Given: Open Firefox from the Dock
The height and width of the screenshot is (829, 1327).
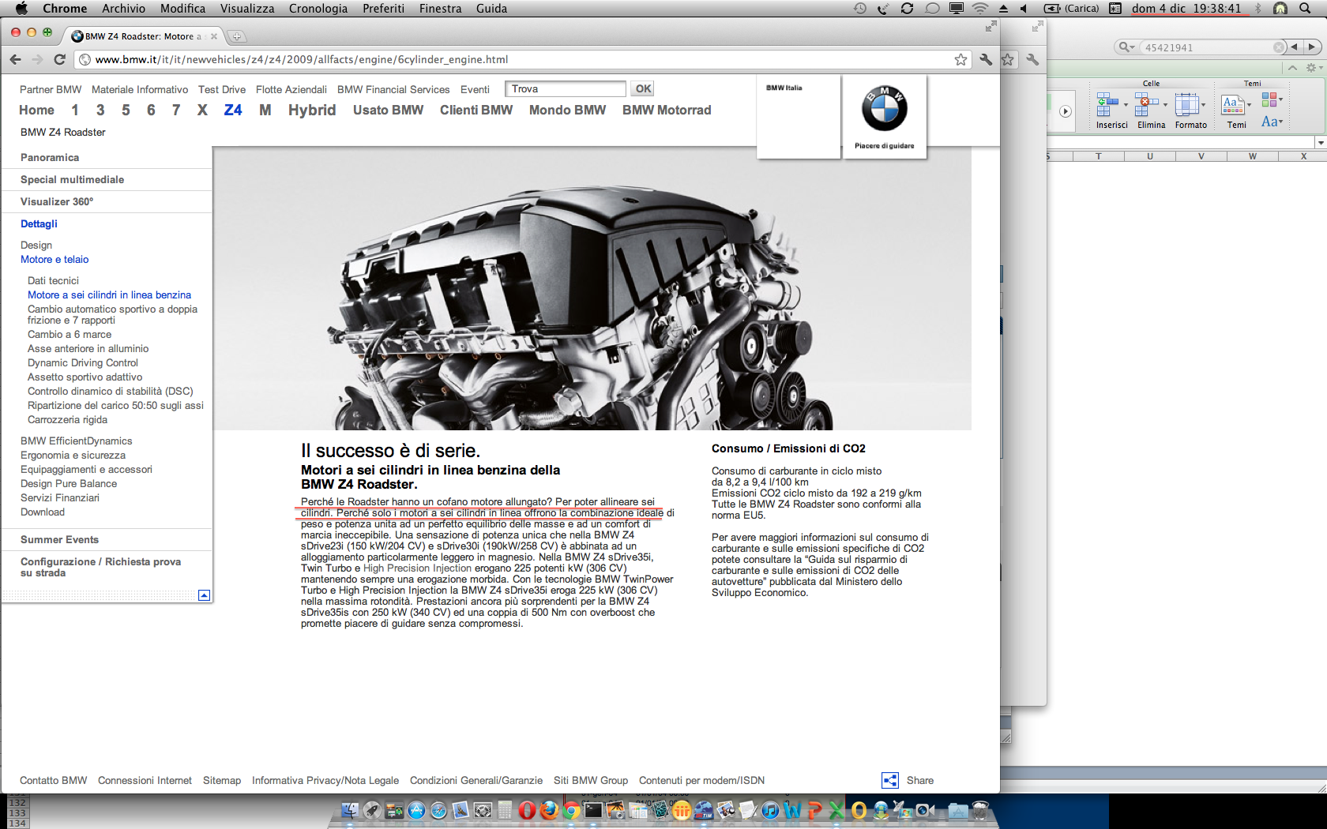Looking at the screenshot, I should coord(549,810).
